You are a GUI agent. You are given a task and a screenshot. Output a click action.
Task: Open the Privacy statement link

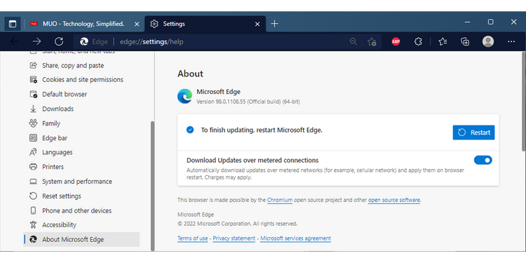(x=234, y=238)
